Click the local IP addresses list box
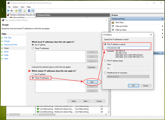The image size is (165, 120). coord(60,57)
